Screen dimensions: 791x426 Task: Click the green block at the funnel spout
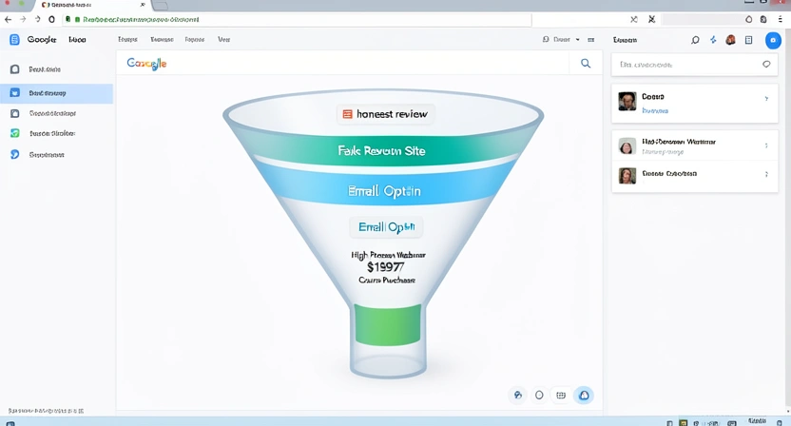[x=388, y=324]
